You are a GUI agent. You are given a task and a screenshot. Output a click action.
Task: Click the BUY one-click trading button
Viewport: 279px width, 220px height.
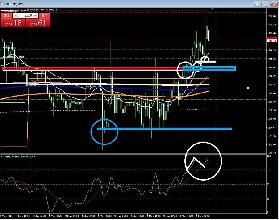(x=44, y=16)
